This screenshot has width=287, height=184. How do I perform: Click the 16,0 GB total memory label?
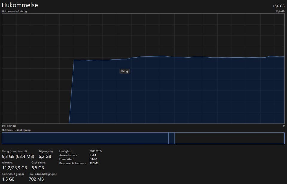278,6
